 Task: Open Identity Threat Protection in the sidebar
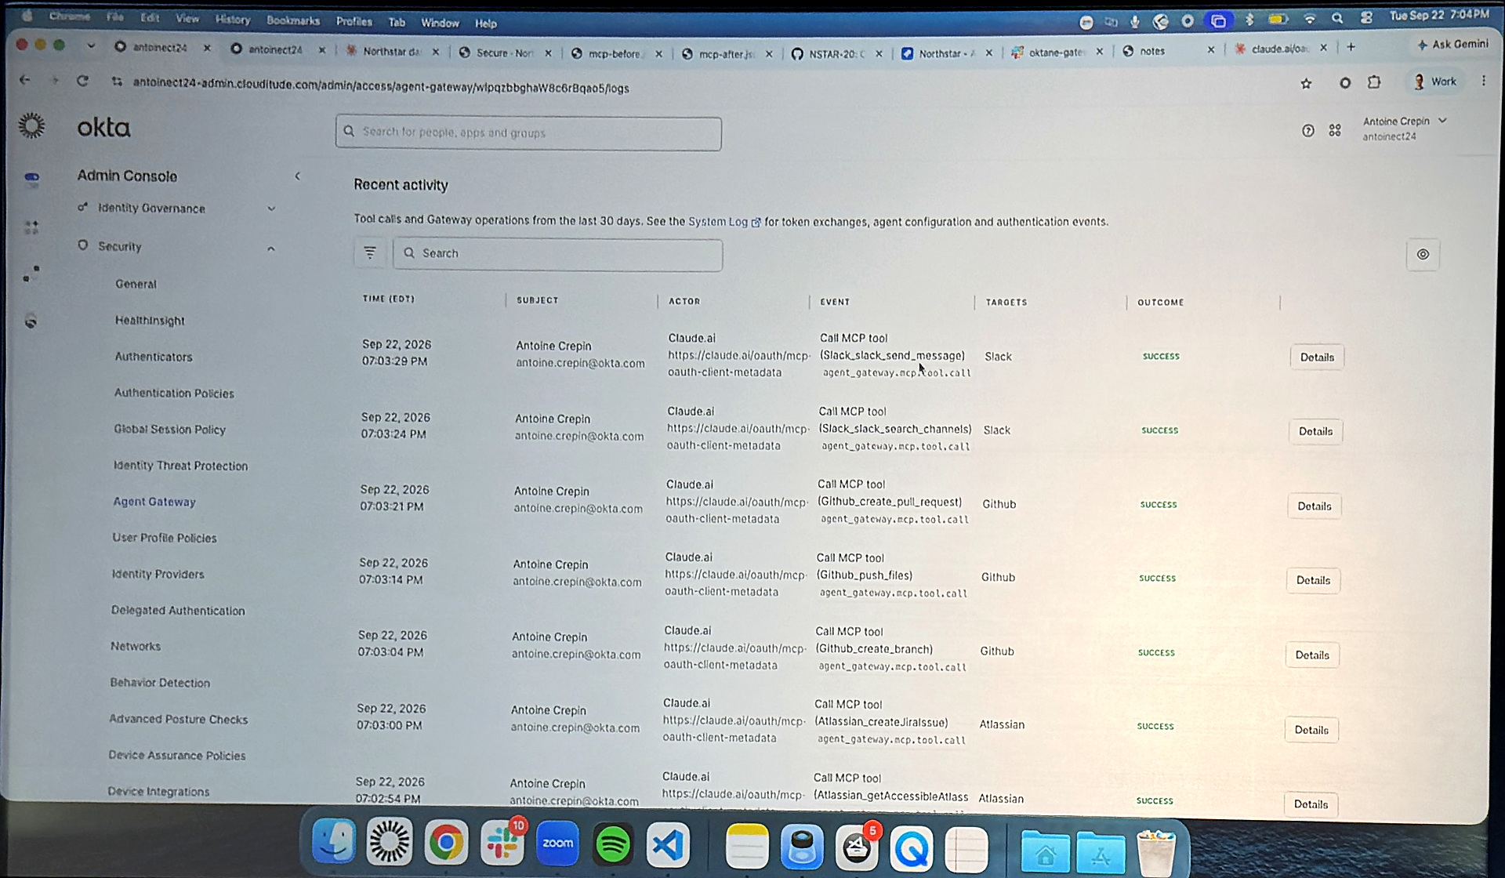(x=180, y=466)
